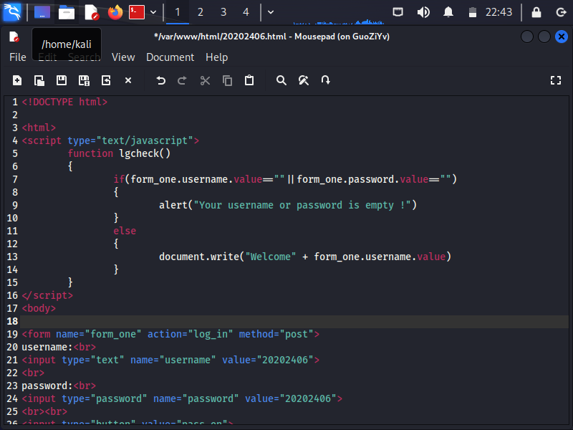Open the Help menu
Screen dimensions: 573x430
(x=217, y=57)
